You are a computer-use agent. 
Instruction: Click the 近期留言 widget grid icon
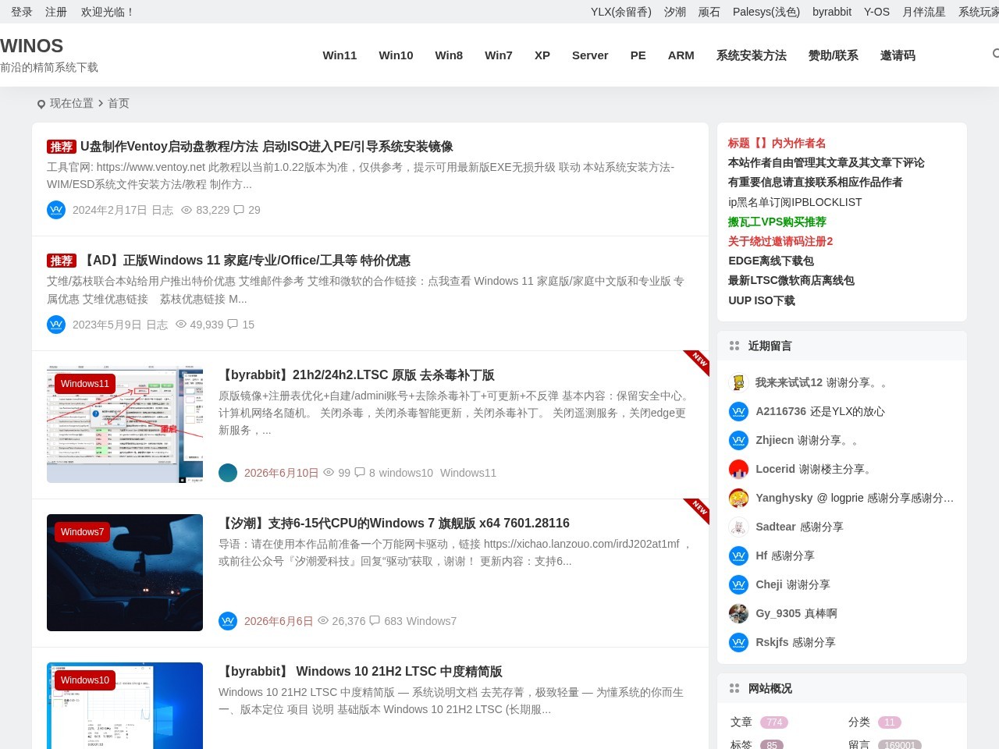734,346
